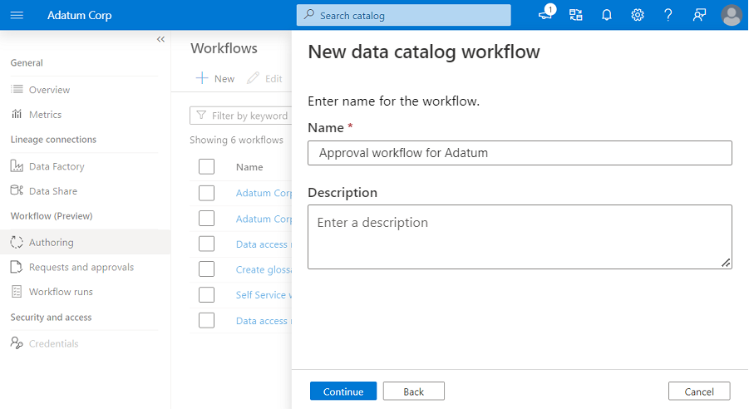Click the description box resize handle

726,263
